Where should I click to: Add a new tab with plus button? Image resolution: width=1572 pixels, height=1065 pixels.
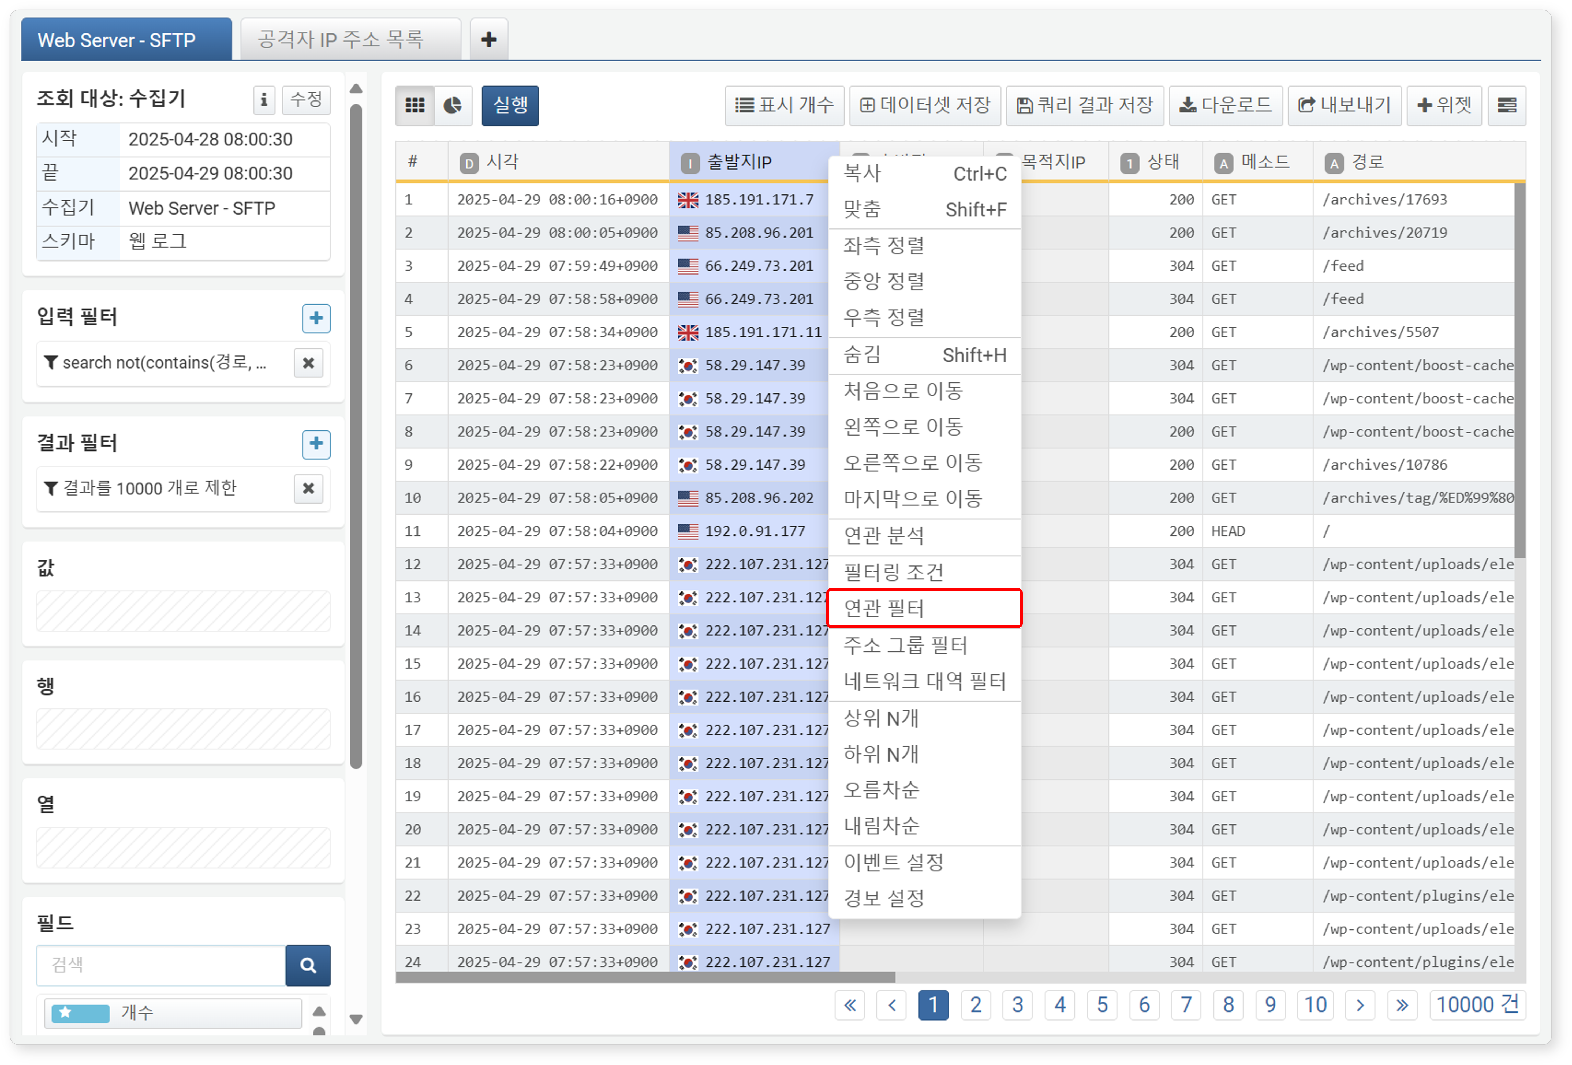pyautogui.click(x=488, y=39)
